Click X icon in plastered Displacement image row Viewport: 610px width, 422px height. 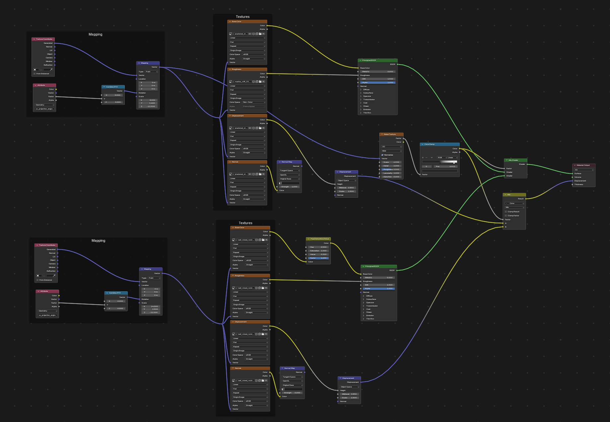click(x=264, y=128)
